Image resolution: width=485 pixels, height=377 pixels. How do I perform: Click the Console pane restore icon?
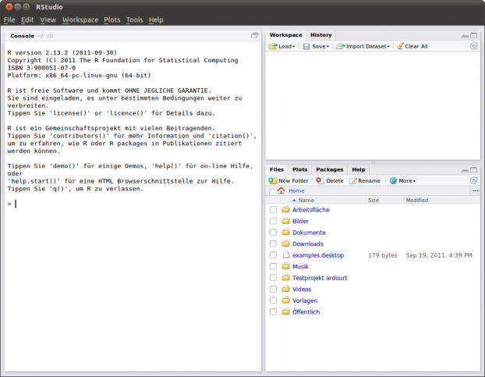coord(254,36)
